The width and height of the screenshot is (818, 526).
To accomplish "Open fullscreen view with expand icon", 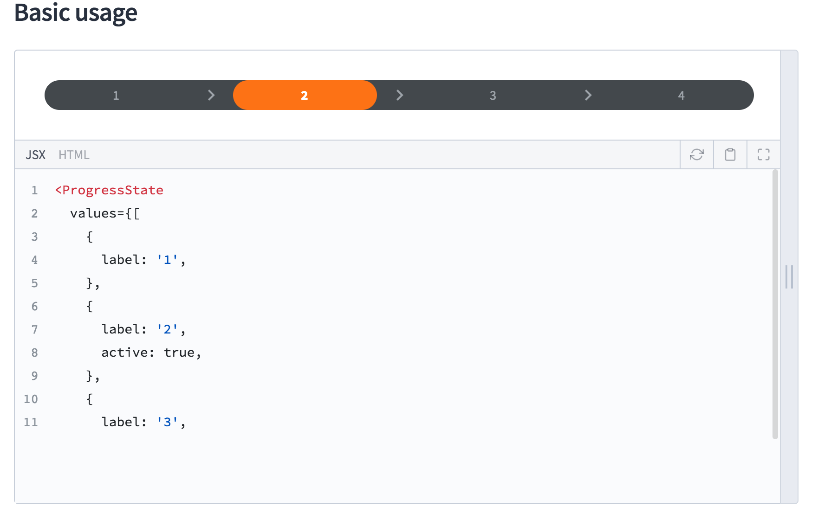I will (x=763, y=154).
